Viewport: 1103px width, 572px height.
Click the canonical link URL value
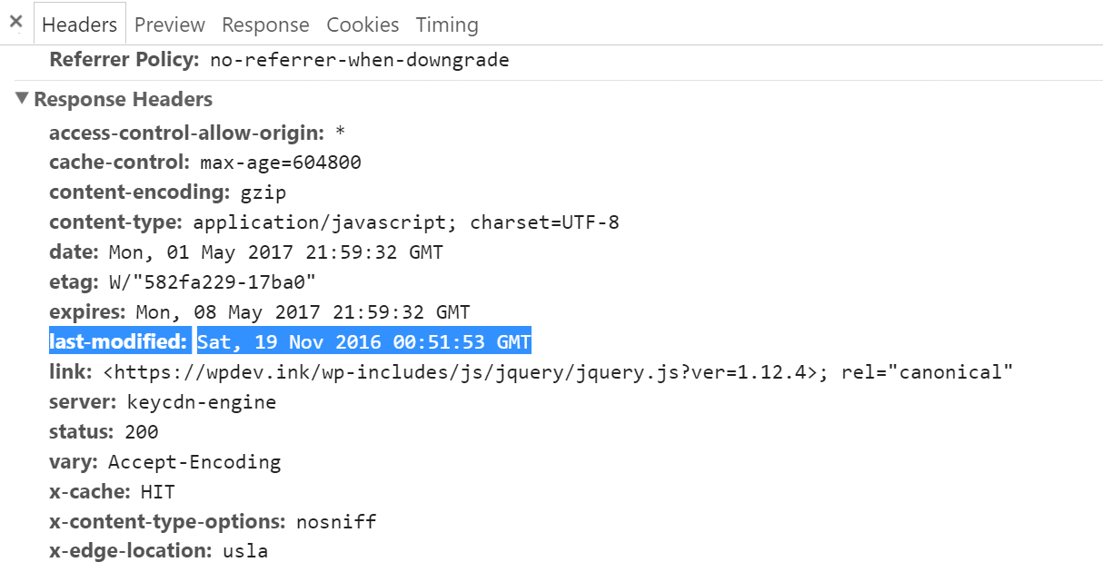461,372
